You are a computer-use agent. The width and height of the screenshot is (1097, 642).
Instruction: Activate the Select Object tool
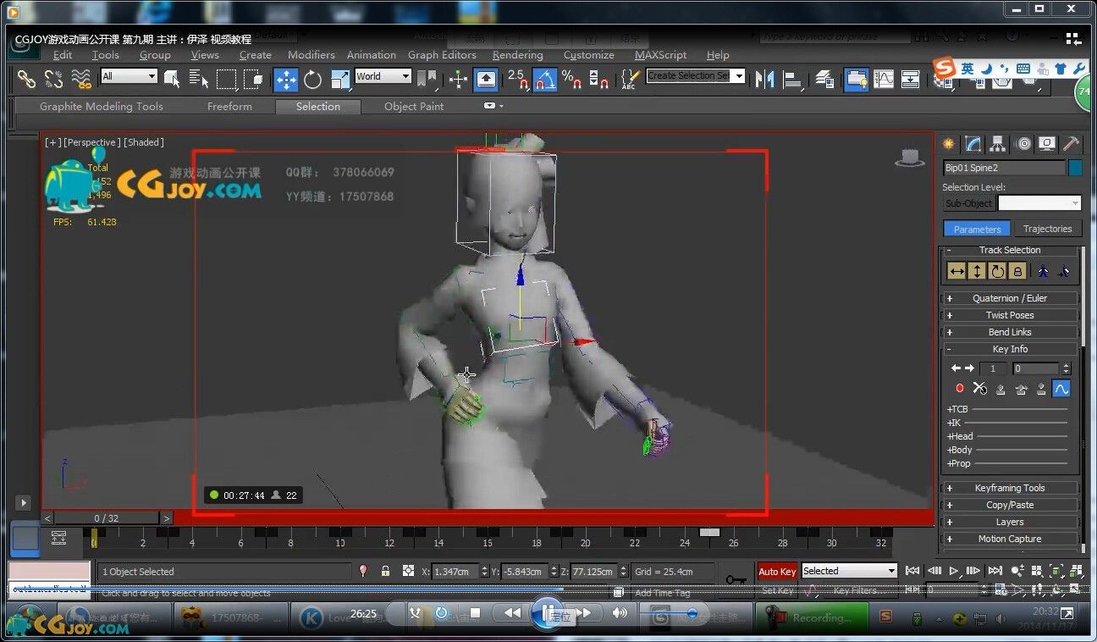click(172, 79)
